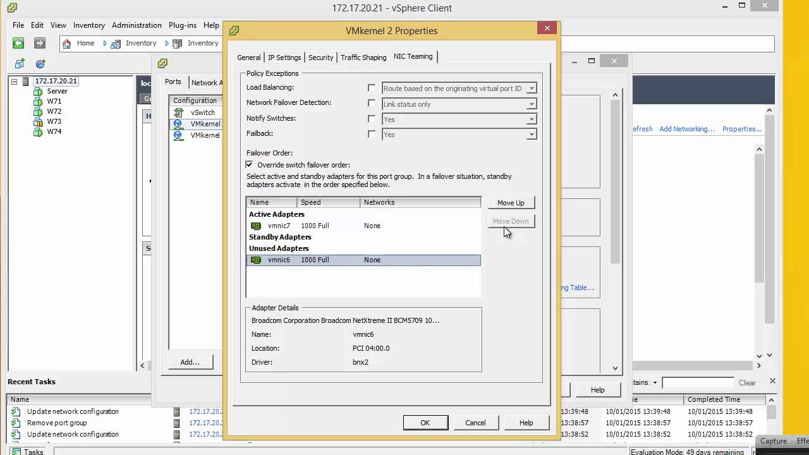Image resolution: width=809 pixels, height=455 pixels.
Task: Switch to the Traffic Shaping tab
Action: coord(363,58)
